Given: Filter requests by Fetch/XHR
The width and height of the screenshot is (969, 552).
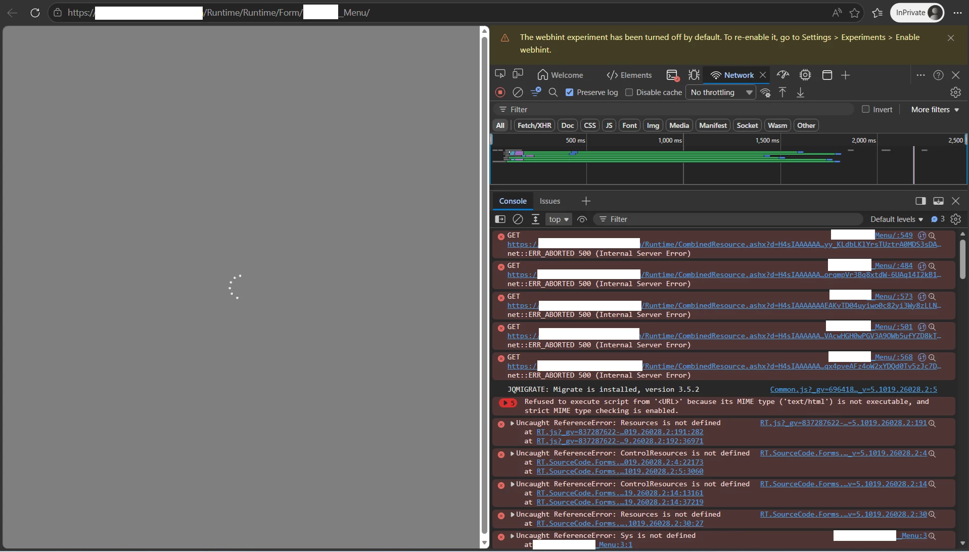Looking at the screenshot, I should pos(534,125).
